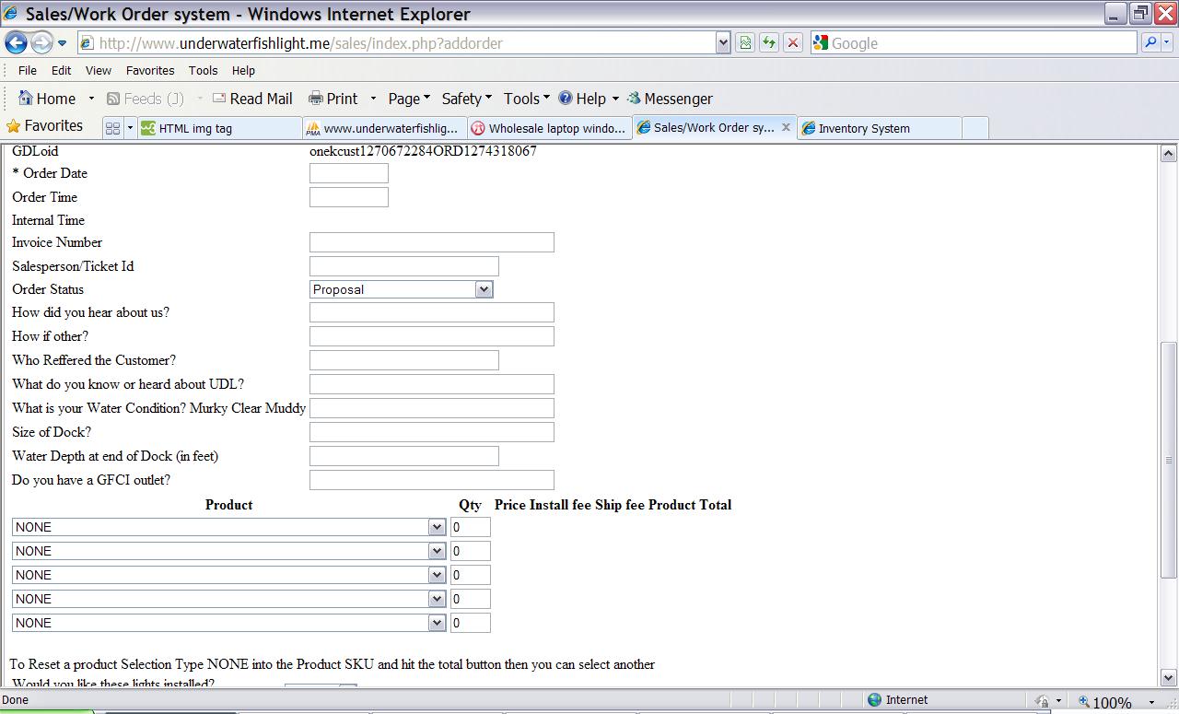Click the Favorites star button
The width and height of the screenshot is (1179, 714).
coord(44,126)
